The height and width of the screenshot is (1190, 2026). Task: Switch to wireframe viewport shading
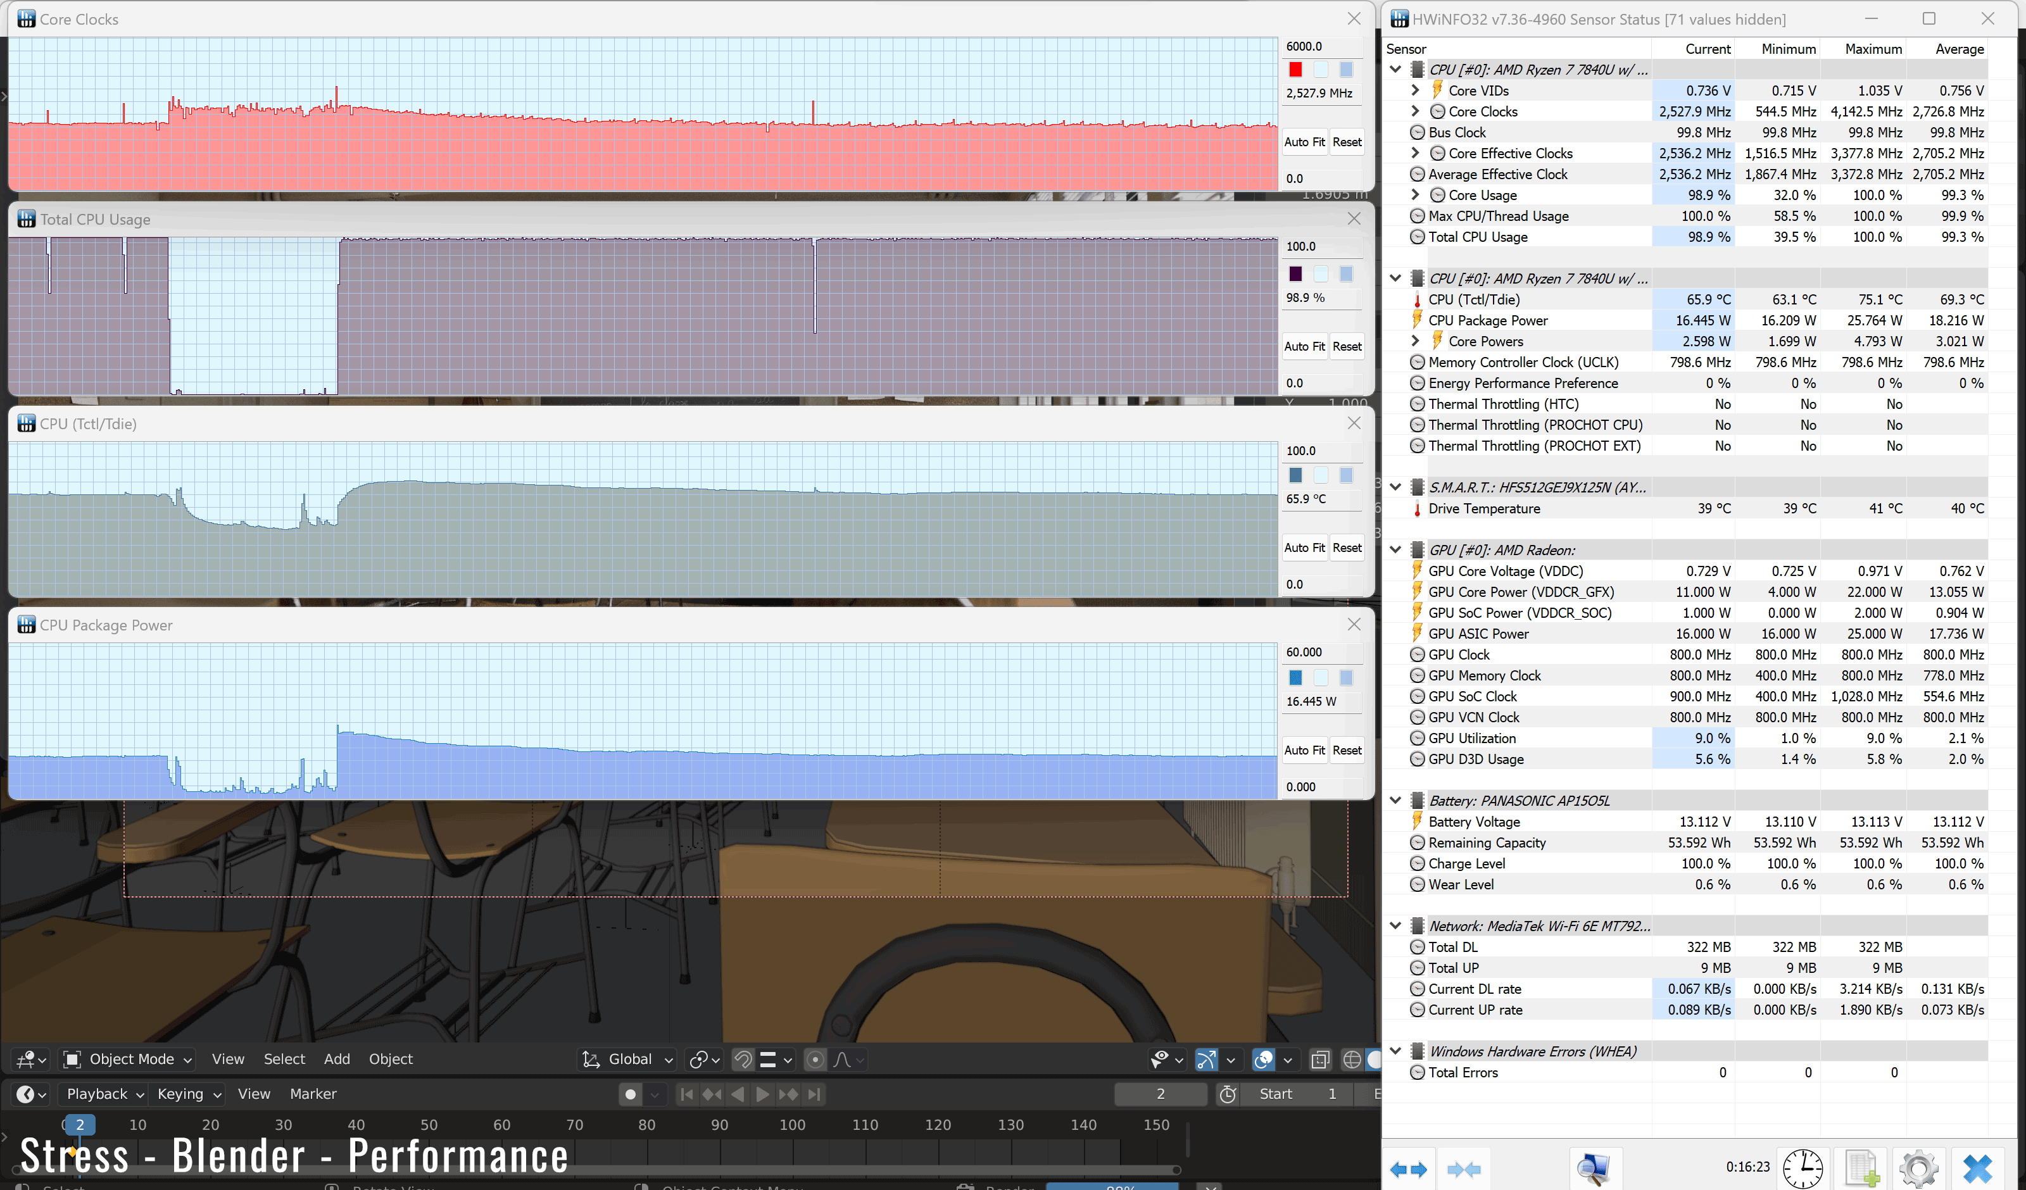[x=1352, y=1060]
